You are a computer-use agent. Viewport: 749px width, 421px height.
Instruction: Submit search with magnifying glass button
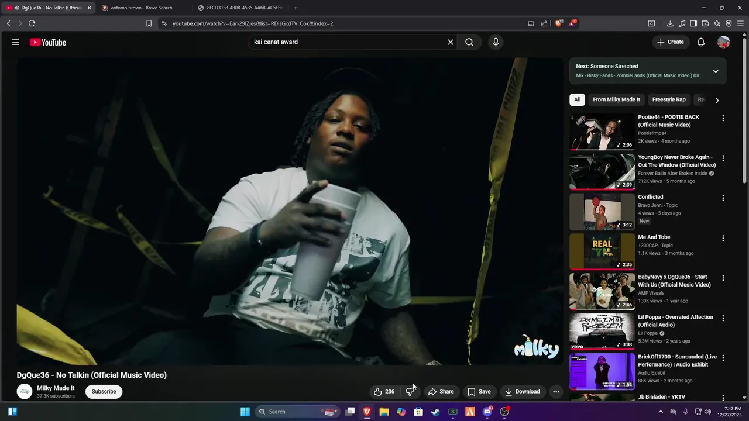(x=469, y=42)
